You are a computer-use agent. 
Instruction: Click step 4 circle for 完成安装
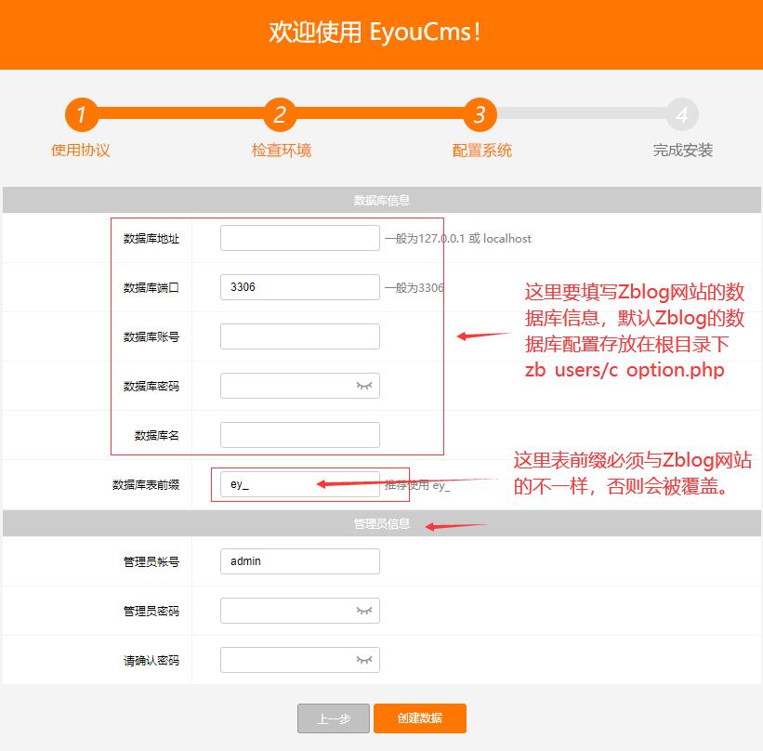tap(682, 115)
